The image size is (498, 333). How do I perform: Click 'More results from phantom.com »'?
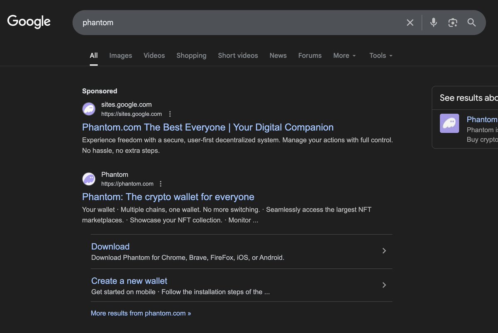coord(141,314)
